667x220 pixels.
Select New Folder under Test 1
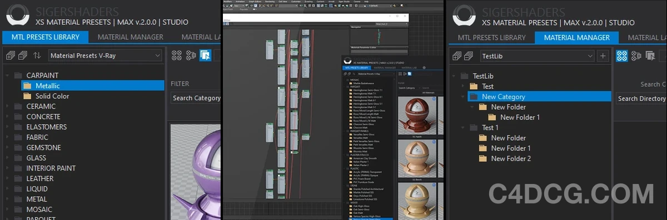[x=508, y=138]
